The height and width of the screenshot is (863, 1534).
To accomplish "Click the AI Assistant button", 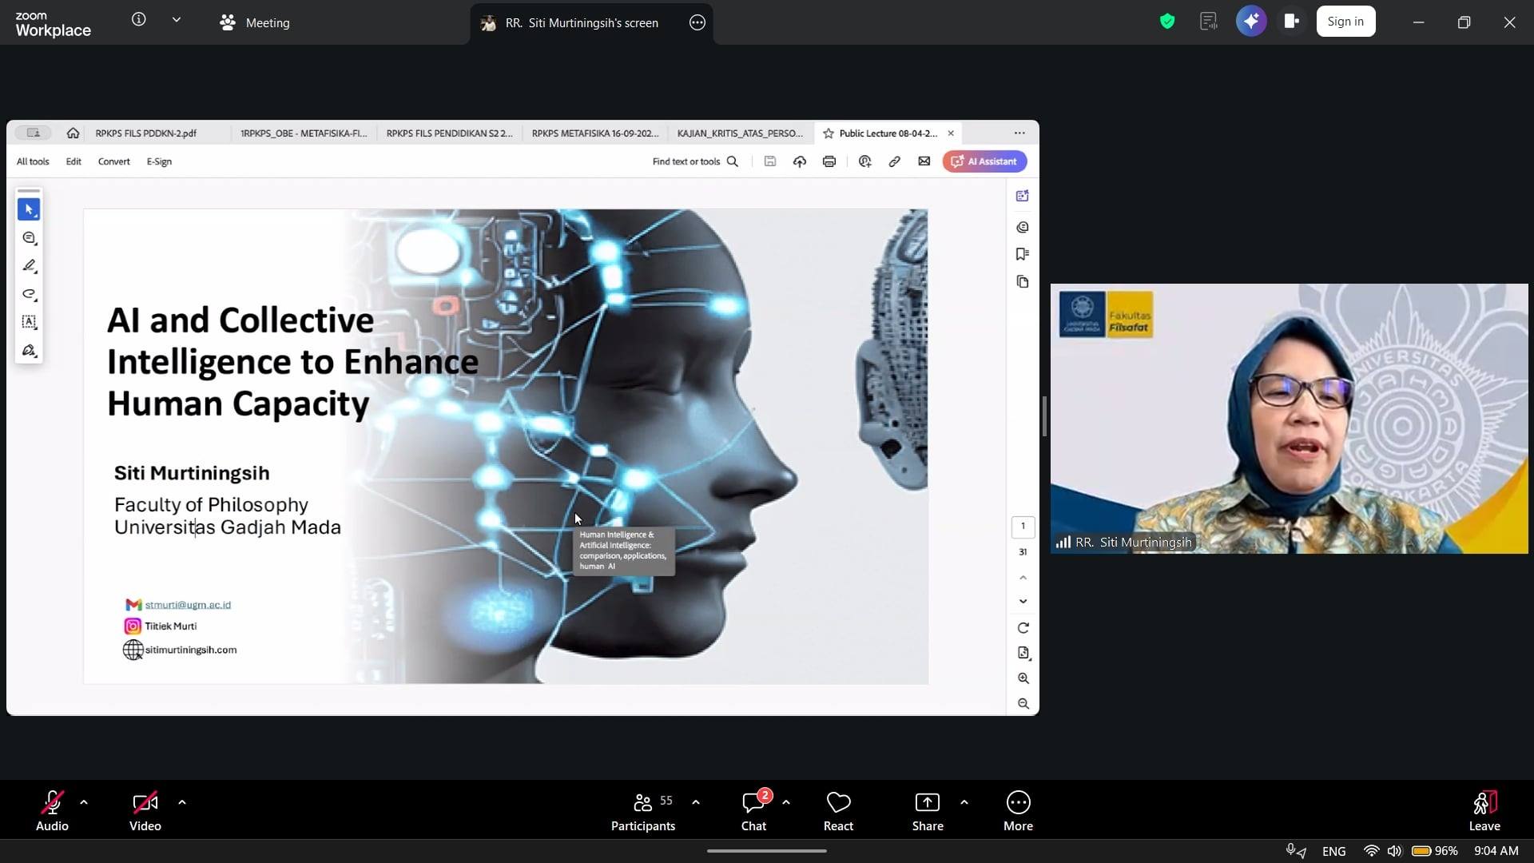I will [x=984, y=161].
